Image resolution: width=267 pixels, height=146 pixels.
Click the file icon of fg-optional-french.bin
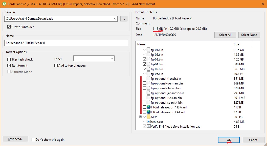149,78
